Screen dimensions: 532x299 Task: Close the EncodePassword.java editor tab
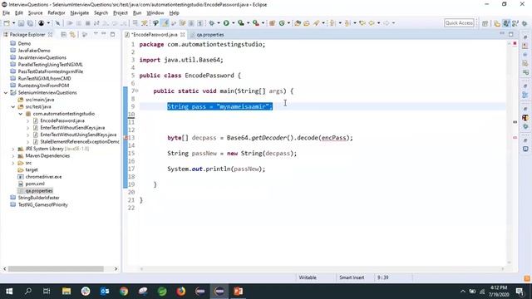[x=183, y=35]
